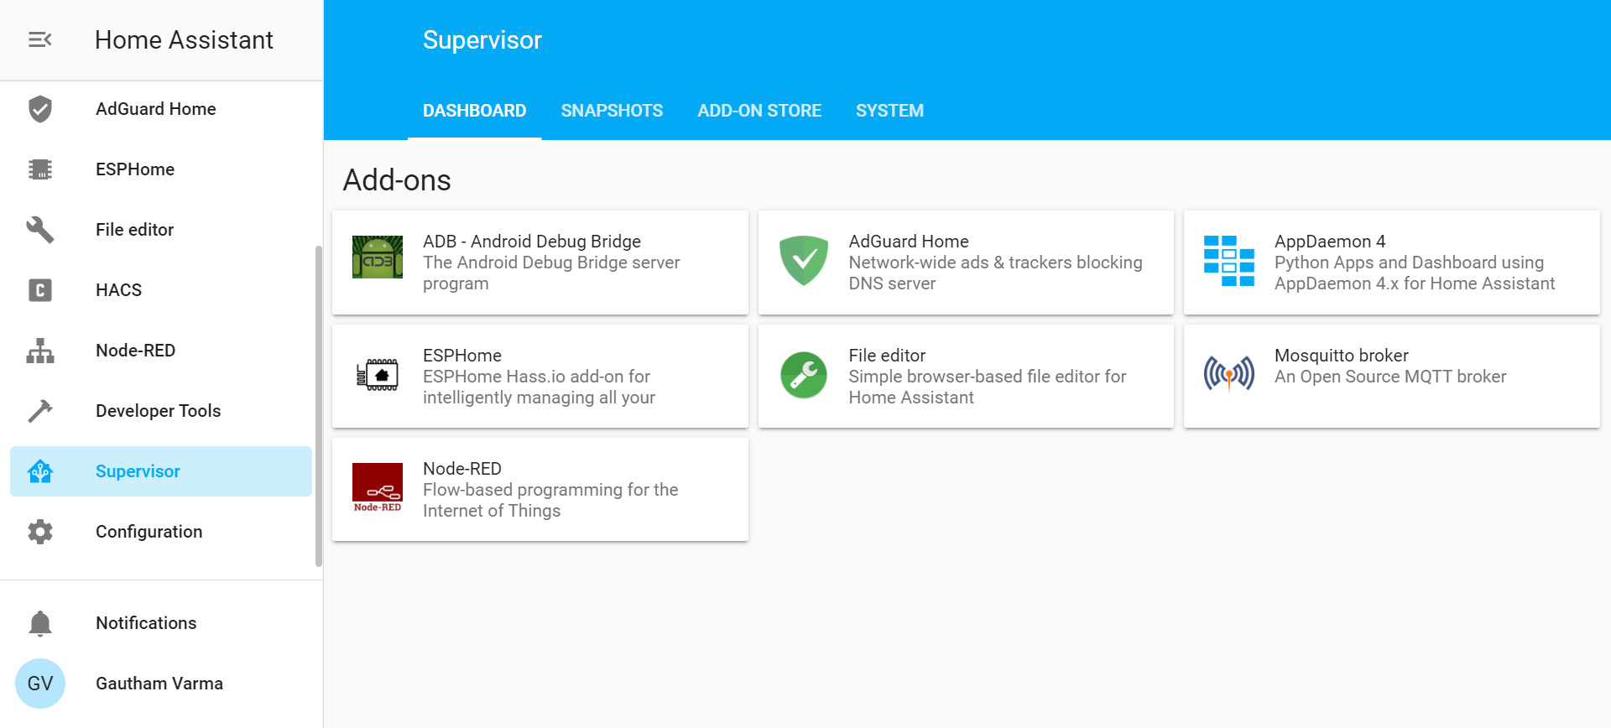Click 'Flow-based programming for the' description text
Viewport: 1611px width, 728px height.
click(550, 490)
